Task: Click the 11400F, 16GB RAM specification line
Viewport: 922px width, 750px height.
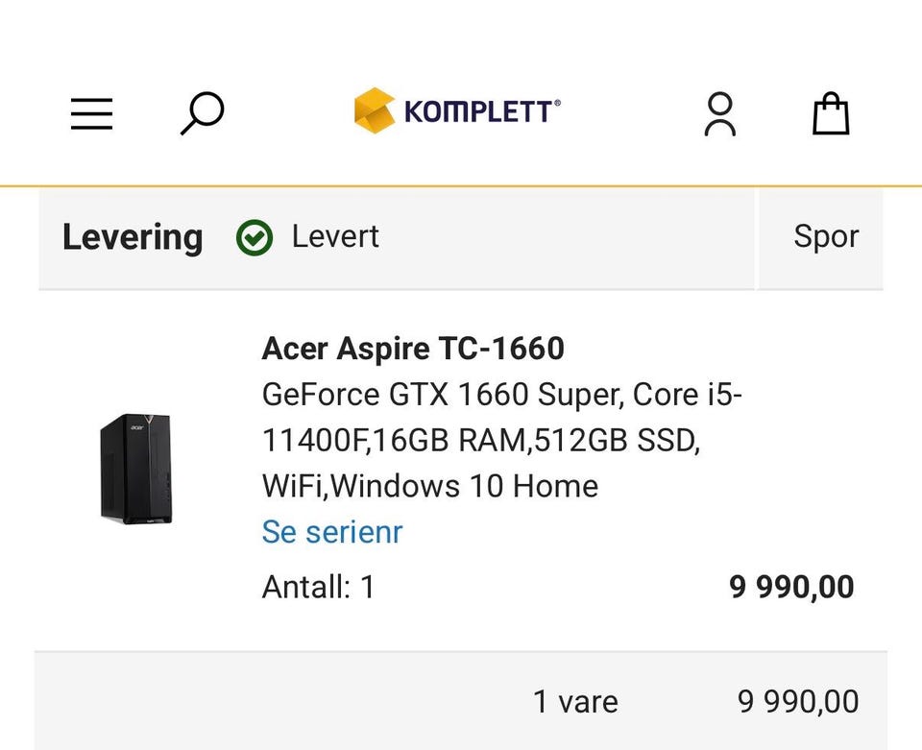Action: [x=480, y=440]
